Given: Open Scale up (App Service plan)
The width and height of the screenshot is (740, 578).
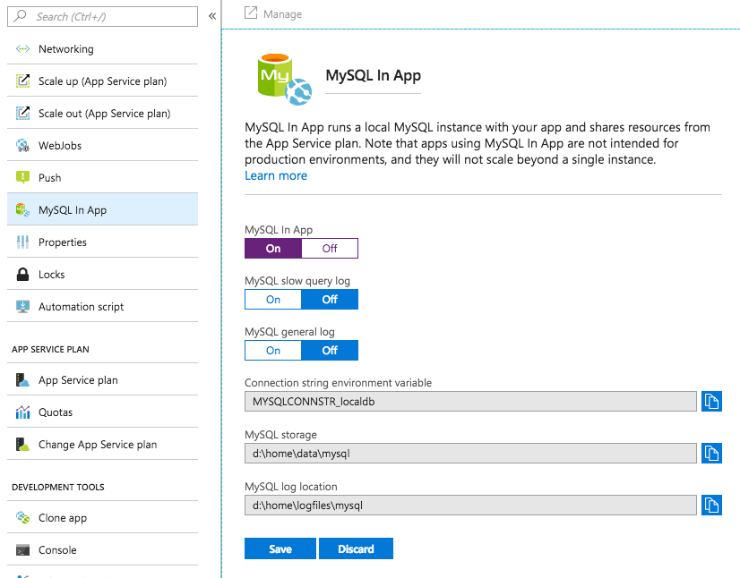Looking at the screenshot, I should 102,81.
